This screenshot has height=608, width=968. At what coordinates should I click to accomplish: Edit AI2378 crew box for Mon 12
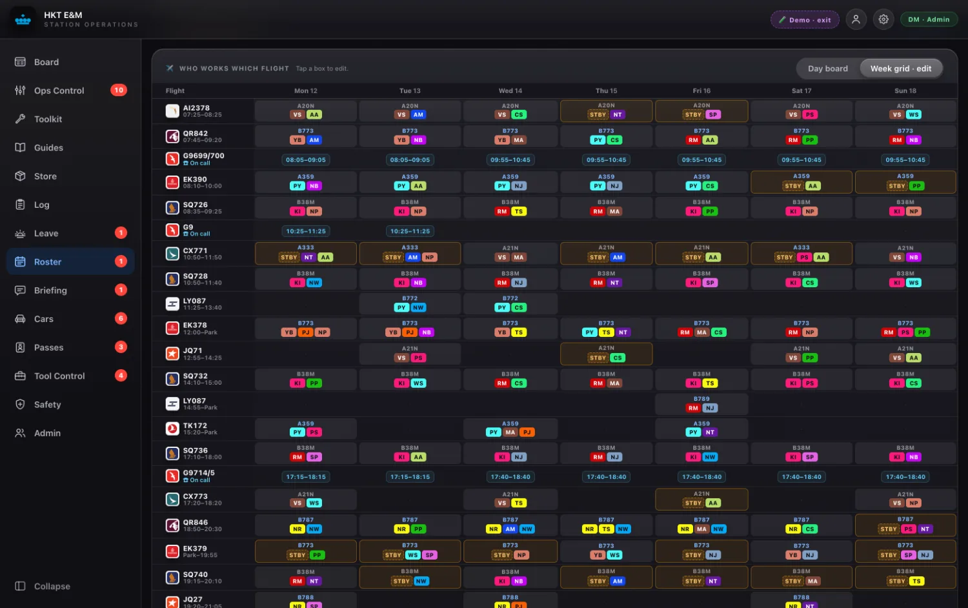click(306, 111)
